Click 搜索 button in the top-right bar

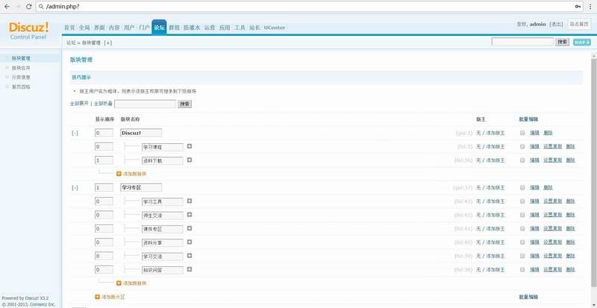point(563,42)
